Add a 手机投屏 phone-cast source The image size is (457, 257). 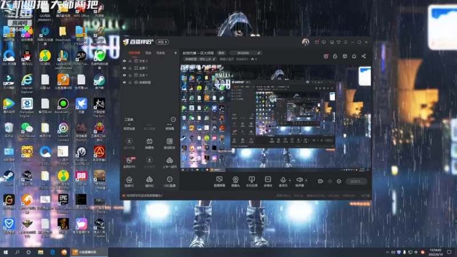click(251, 181)
